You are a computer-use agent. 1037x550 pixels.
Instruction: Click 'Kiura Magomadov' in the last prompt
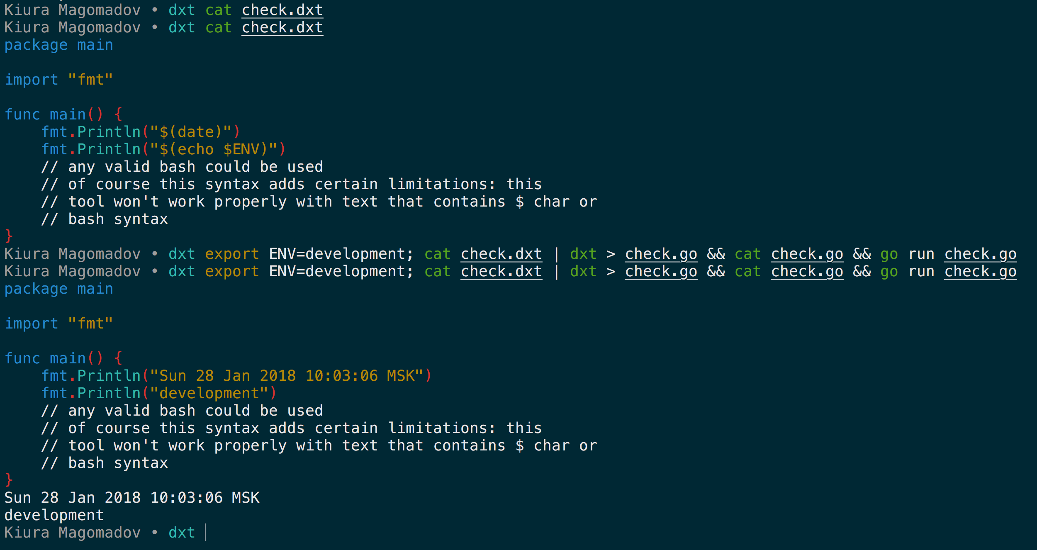pos(72,533)
